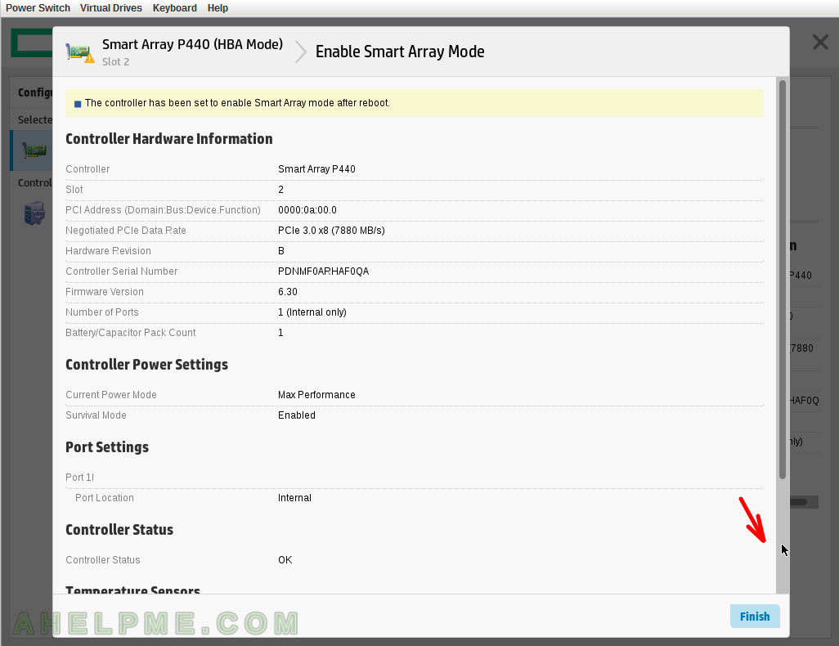Click the Current Power Mode label
This screenshot has height=646, width=839.
tap(110, 394)
